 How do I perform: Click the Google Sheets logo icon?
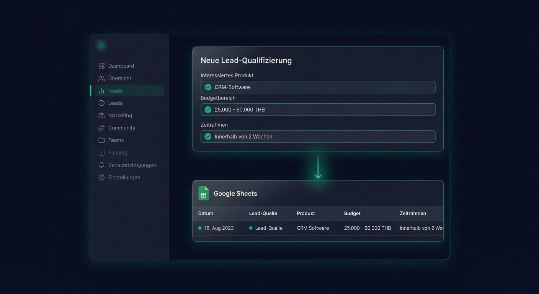pos(204,193)
